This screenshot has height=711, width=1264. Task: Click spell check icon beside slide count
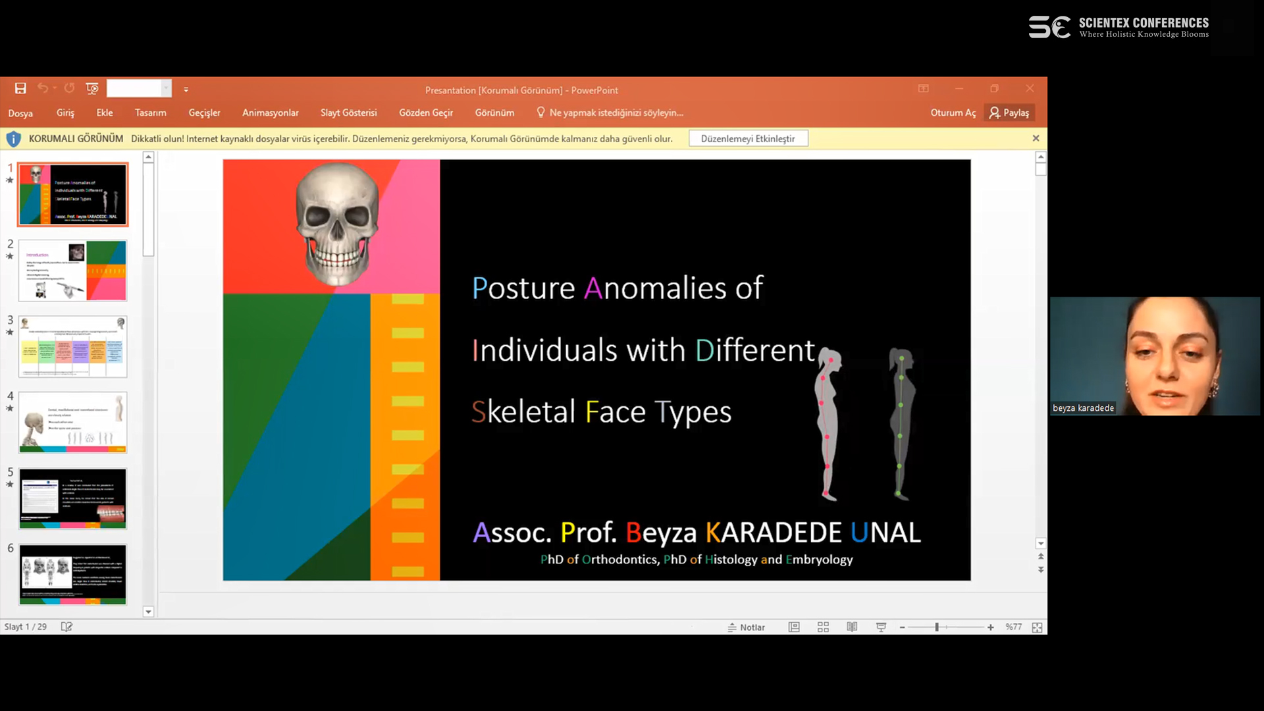66,627
